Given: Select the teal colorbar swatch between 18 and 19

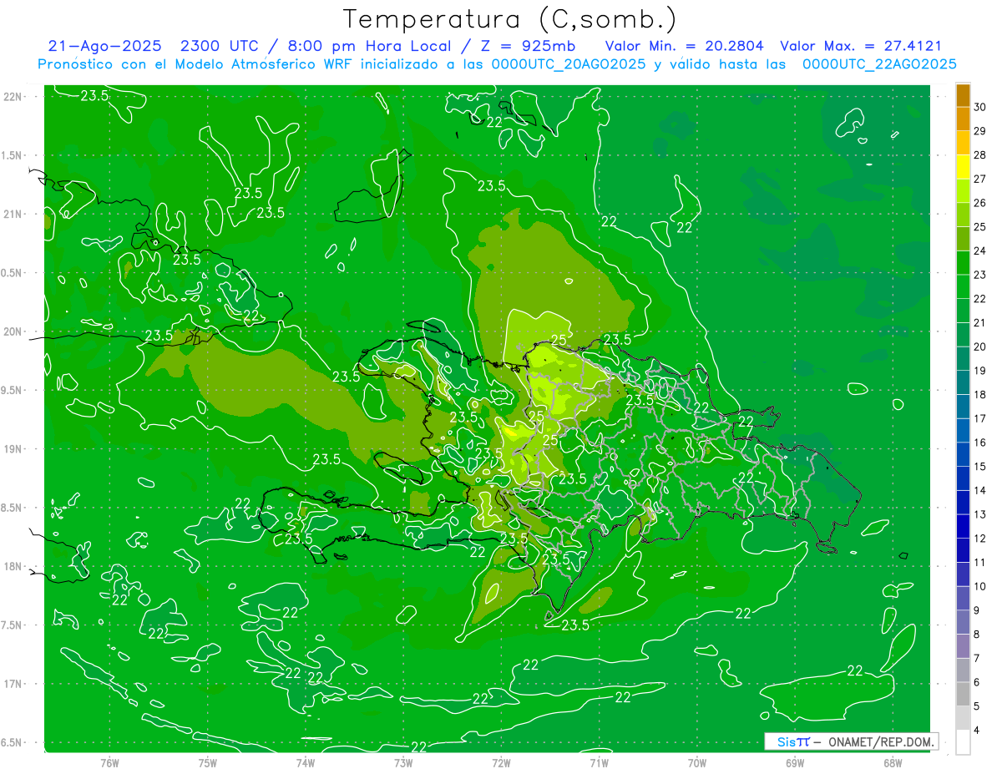Looking at the screenshot, I should tap(963, 383).
